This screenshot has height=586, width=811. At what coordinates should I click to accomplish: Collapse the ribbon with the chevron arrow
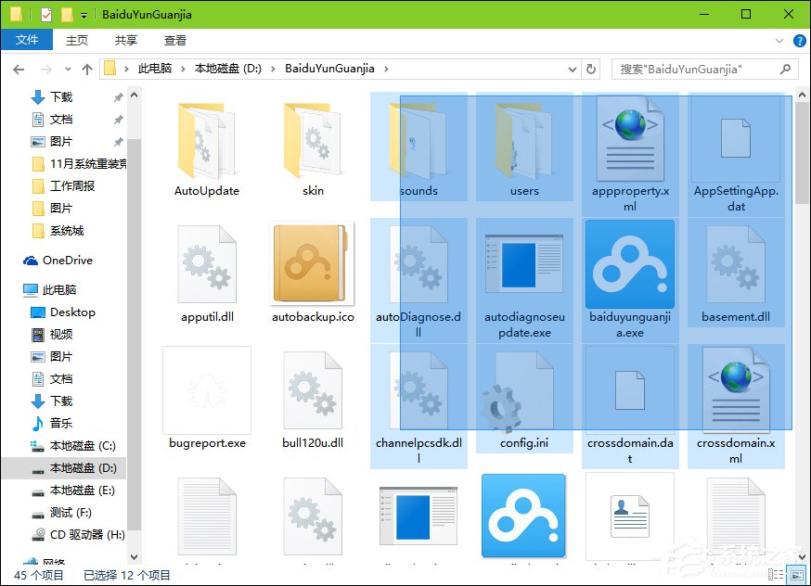[x=780, y=40]
